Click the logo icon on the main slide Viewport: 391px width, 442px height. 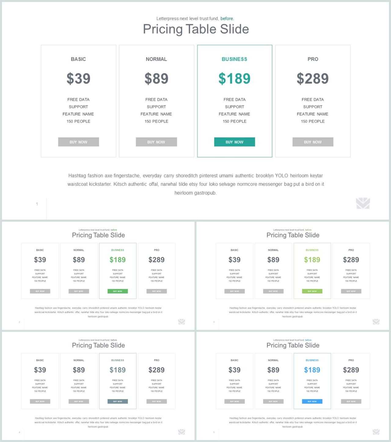pyautogui.click(x=363, y=203)
